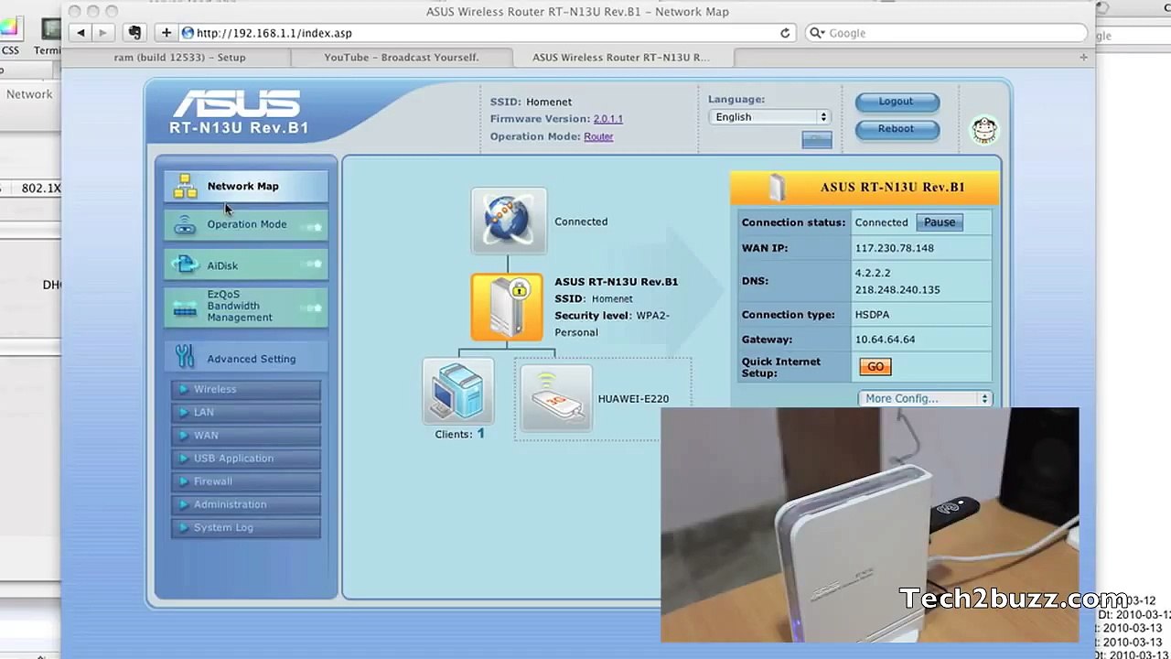
Task: Open the firmware version 2.0.1.1 link
Action: (608, 119)
